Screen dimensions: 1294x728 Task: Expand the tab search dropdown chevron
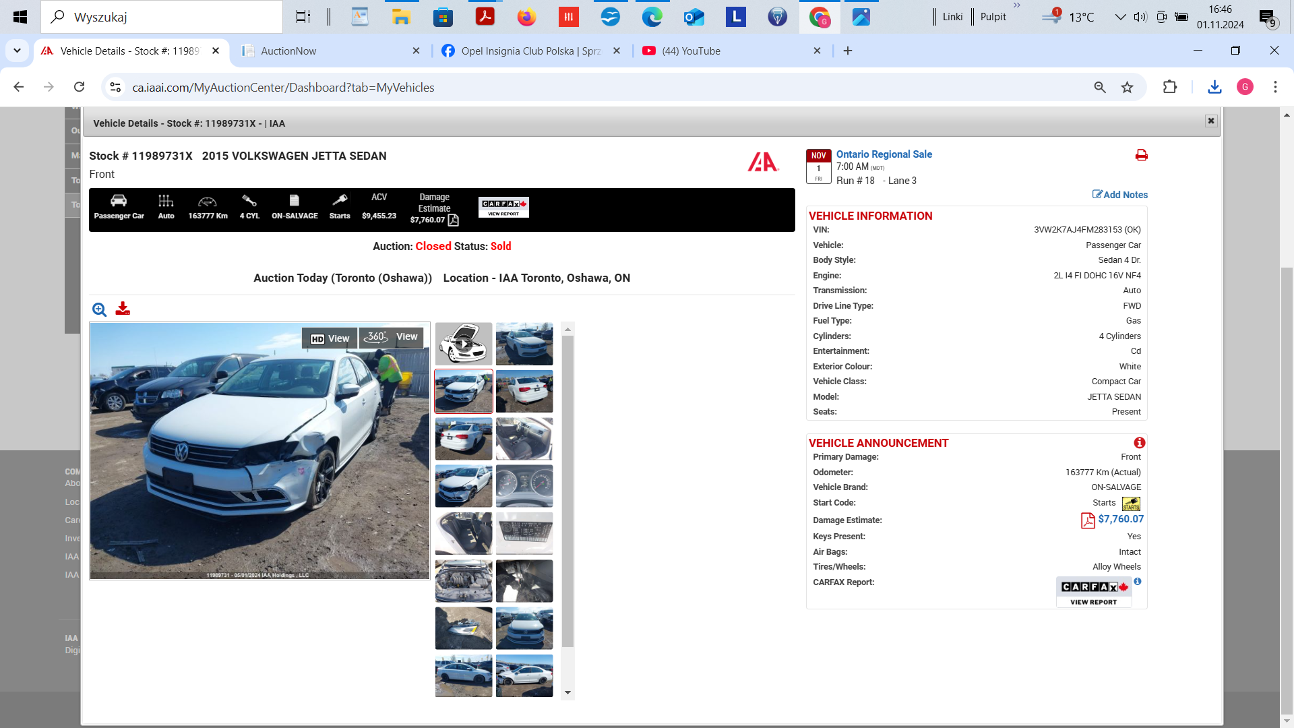coord(17,51)
